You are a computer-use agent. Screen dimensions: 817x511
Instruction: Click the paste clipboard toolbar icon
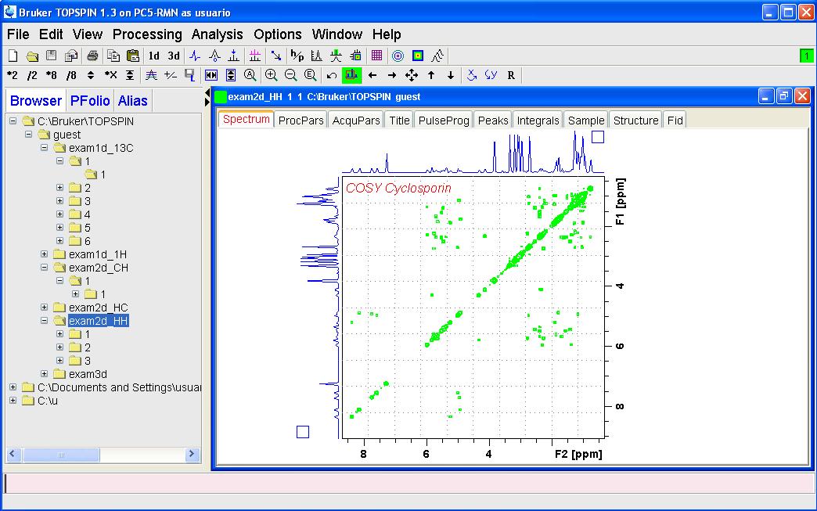pos(133,56)
